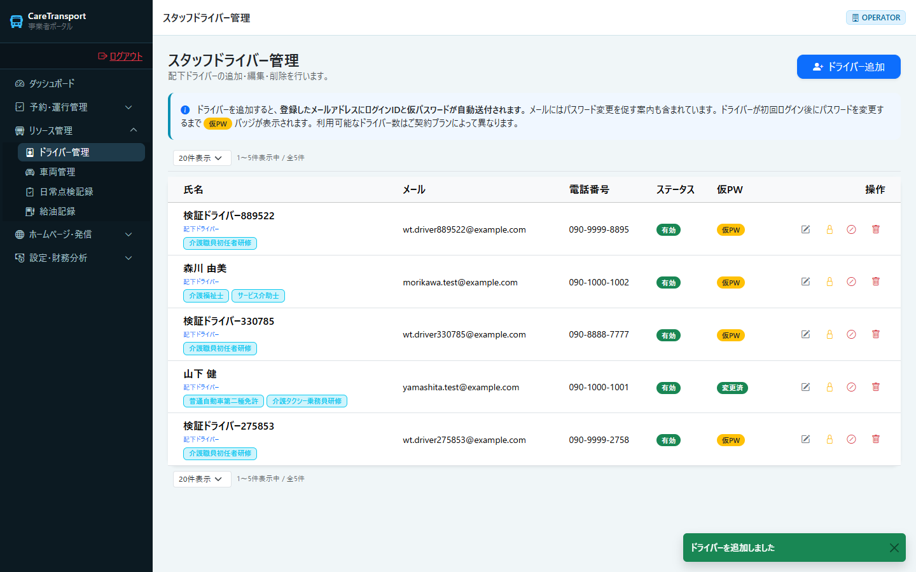Click the OPERATOR badge in the header
The width and height of the screenshot is (916, 572).
pyautogui.click(x=876, y=18)
